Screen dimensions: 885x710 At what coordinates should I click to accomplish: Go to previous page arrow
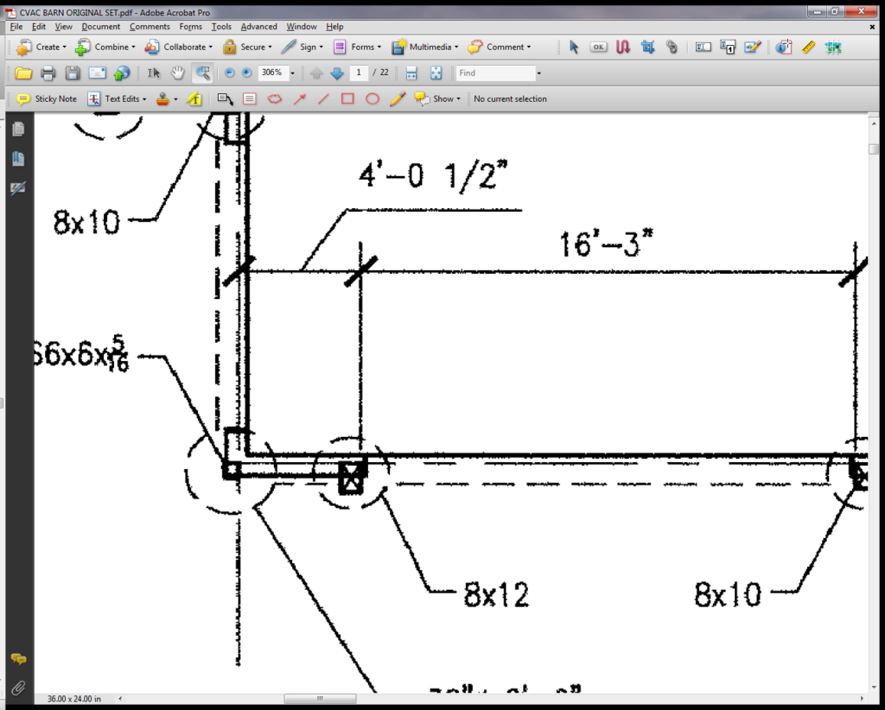[316, 73]
